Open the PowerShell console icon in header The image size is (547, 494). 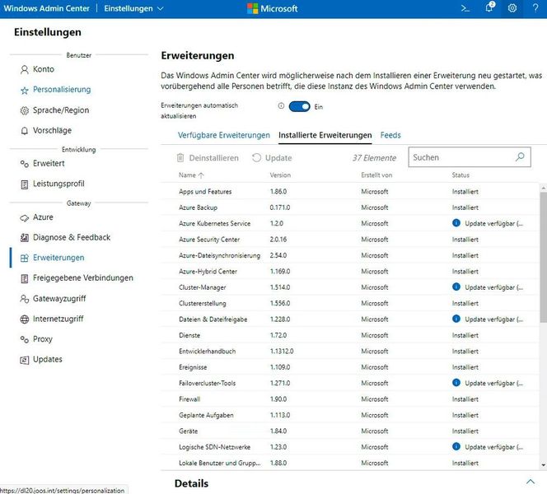465,8
